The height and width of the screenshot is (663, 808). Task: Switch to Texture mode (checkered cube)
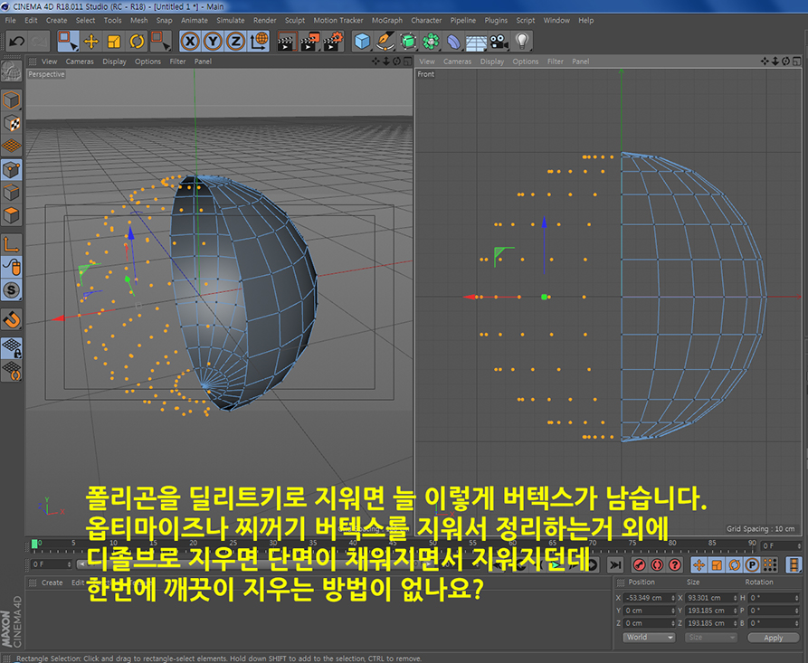[12, 124]
